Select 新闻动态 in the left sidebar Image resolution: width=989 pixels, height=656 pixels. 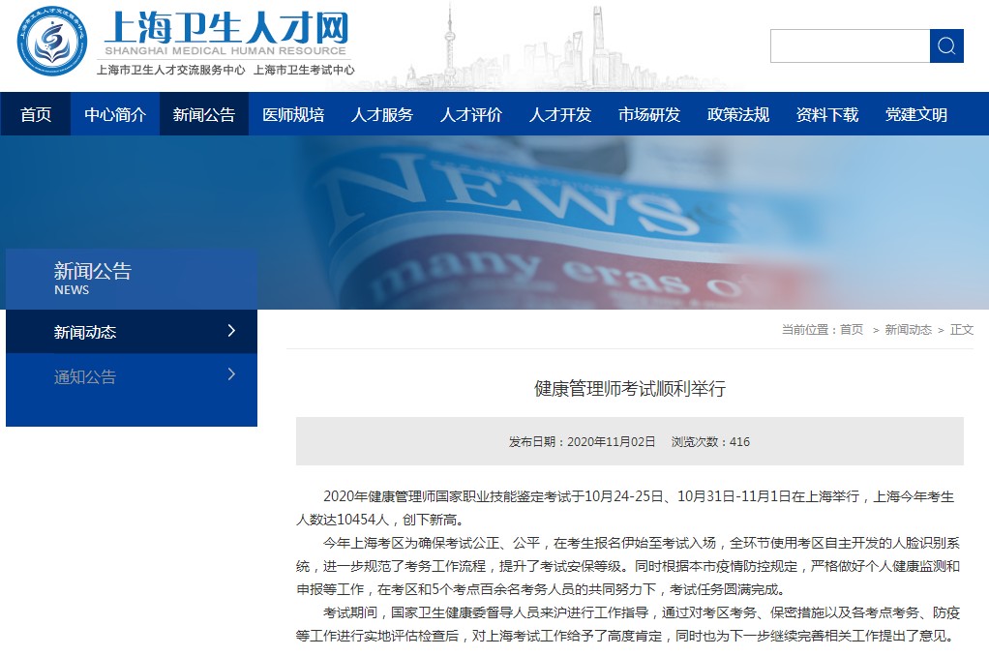(x=85, y=332)
